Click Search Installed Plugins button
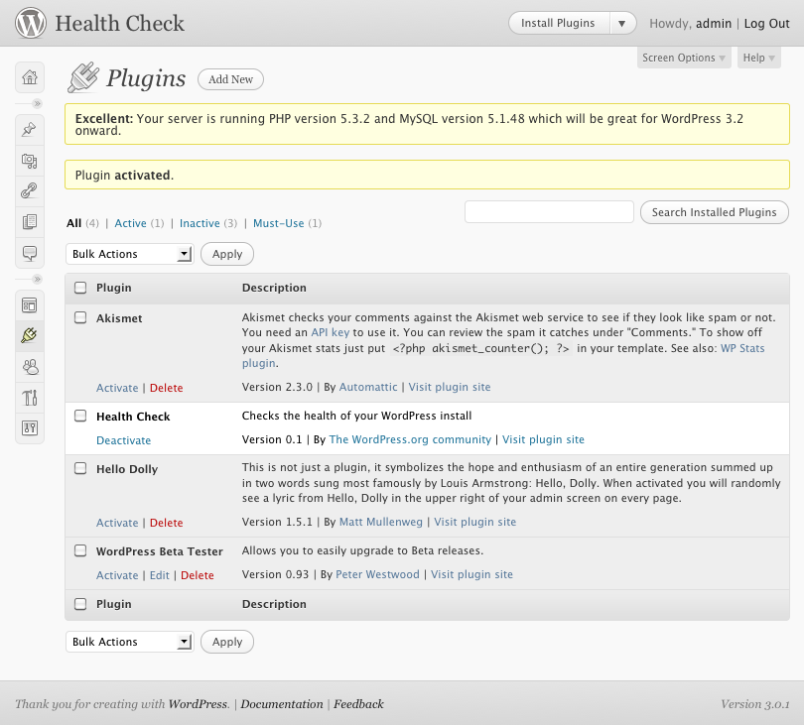Image resolution: width=804 pixels, height=725 pixels. coord(715,212)
